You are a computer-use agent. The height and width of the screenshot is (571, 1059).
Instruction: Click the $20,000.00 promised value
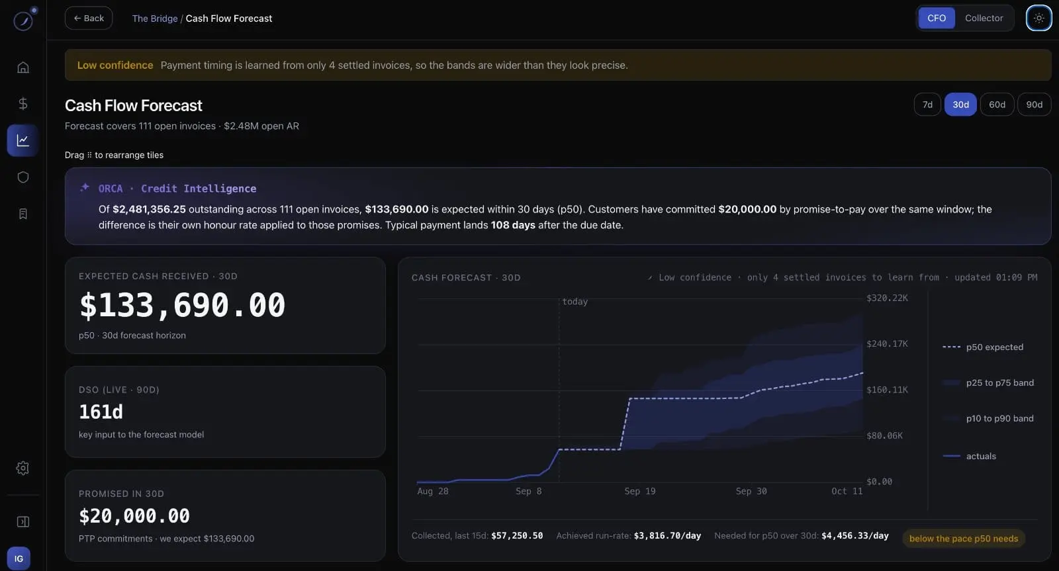134,515
